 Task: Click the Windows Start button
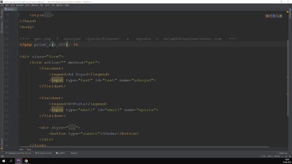pos(4,161)
